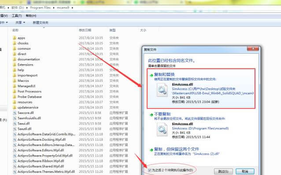Click the 5axcore.dll file icon
Screen dimensions: 281x175
click(15, 113)
